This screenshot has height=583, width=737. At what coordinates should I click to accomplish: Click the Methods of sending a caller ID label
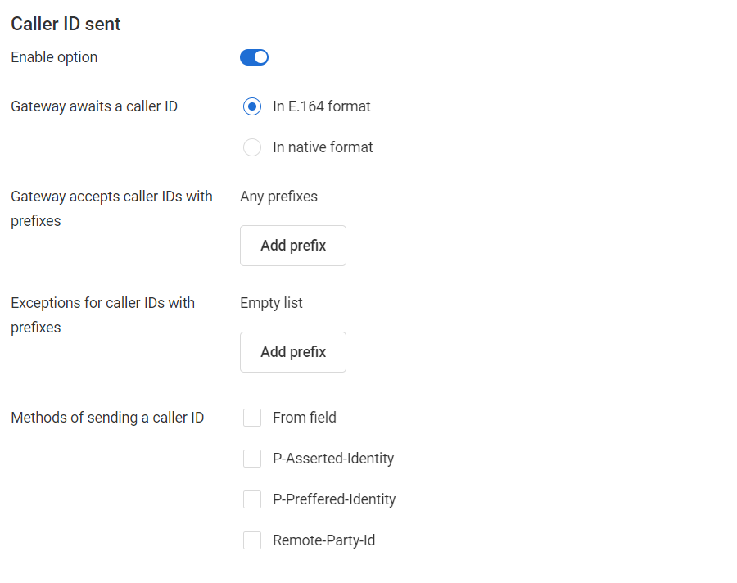(107, 418)
